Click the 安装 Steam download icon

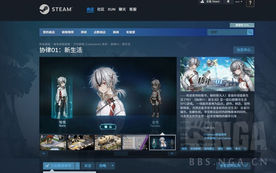point(202,1)
